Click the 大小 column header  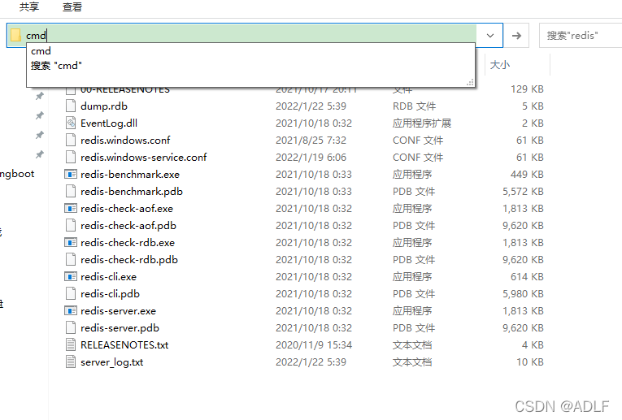coord(500,65)
